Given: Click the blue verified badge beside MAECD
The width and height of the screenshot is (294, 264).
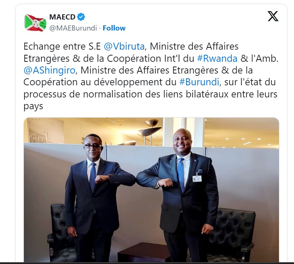Looking at the screenshot, I should click(81, 17).
